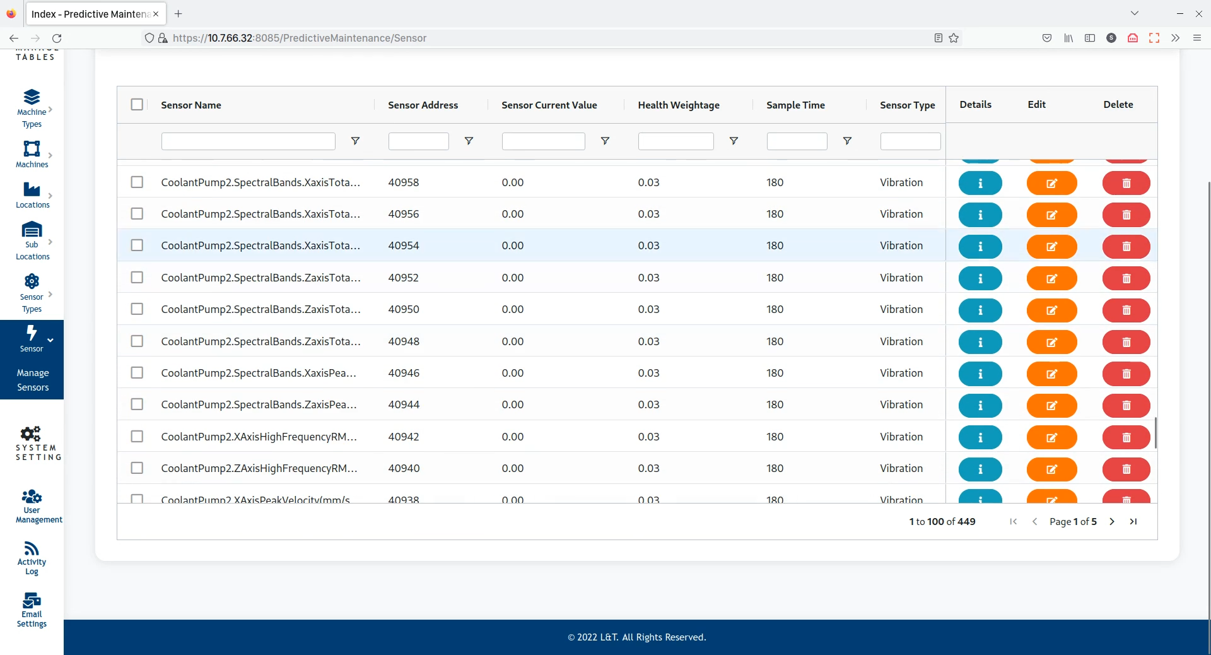Open Machine Types in sidebar

(x=32, y=109)
